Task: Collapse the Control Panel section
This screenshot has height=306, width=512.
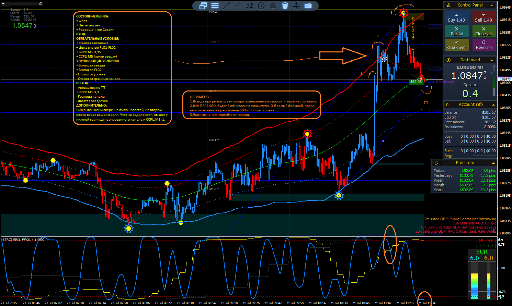Action: [492, 5]
